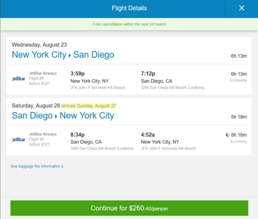Continue for $260.40 per person
Viewport: 258px width, 219px height.
point(129,208)
